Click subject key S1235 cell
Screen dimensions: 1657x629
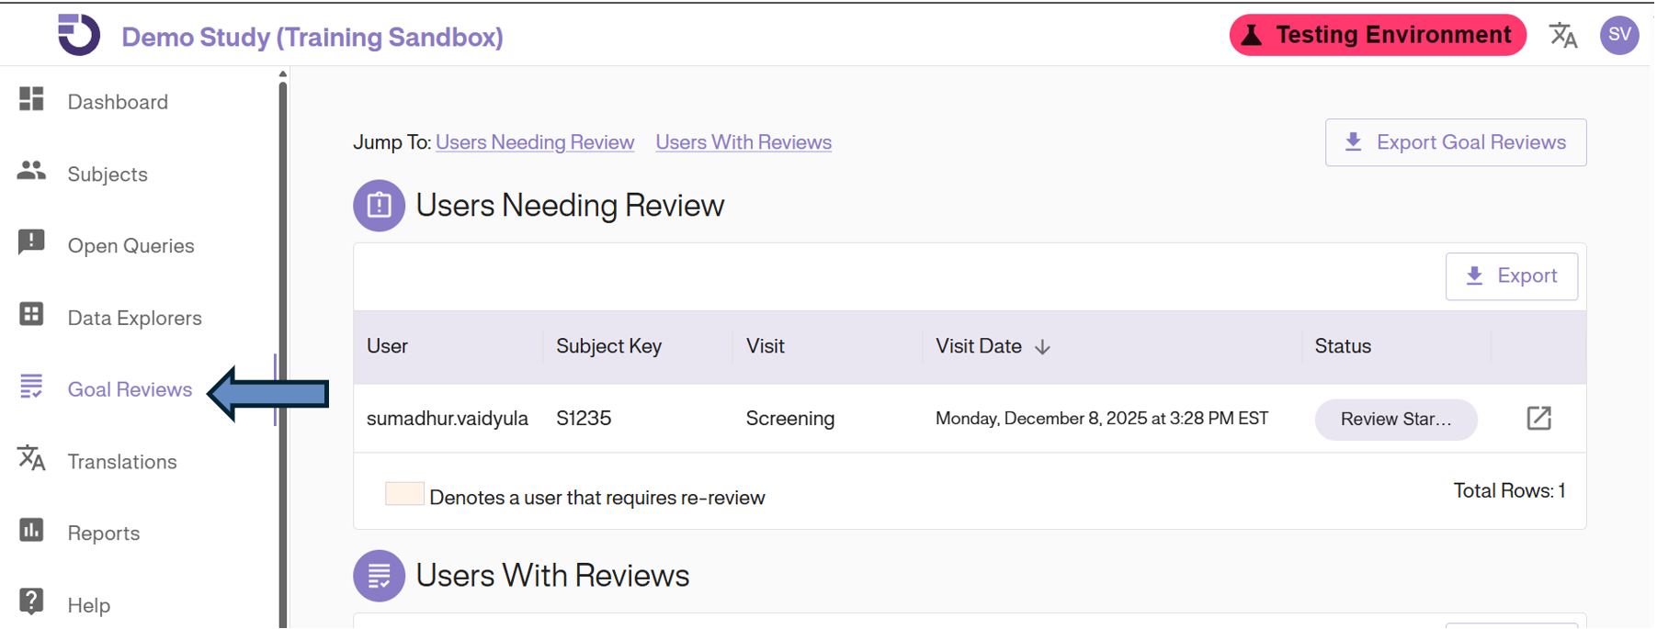point(584,419)
